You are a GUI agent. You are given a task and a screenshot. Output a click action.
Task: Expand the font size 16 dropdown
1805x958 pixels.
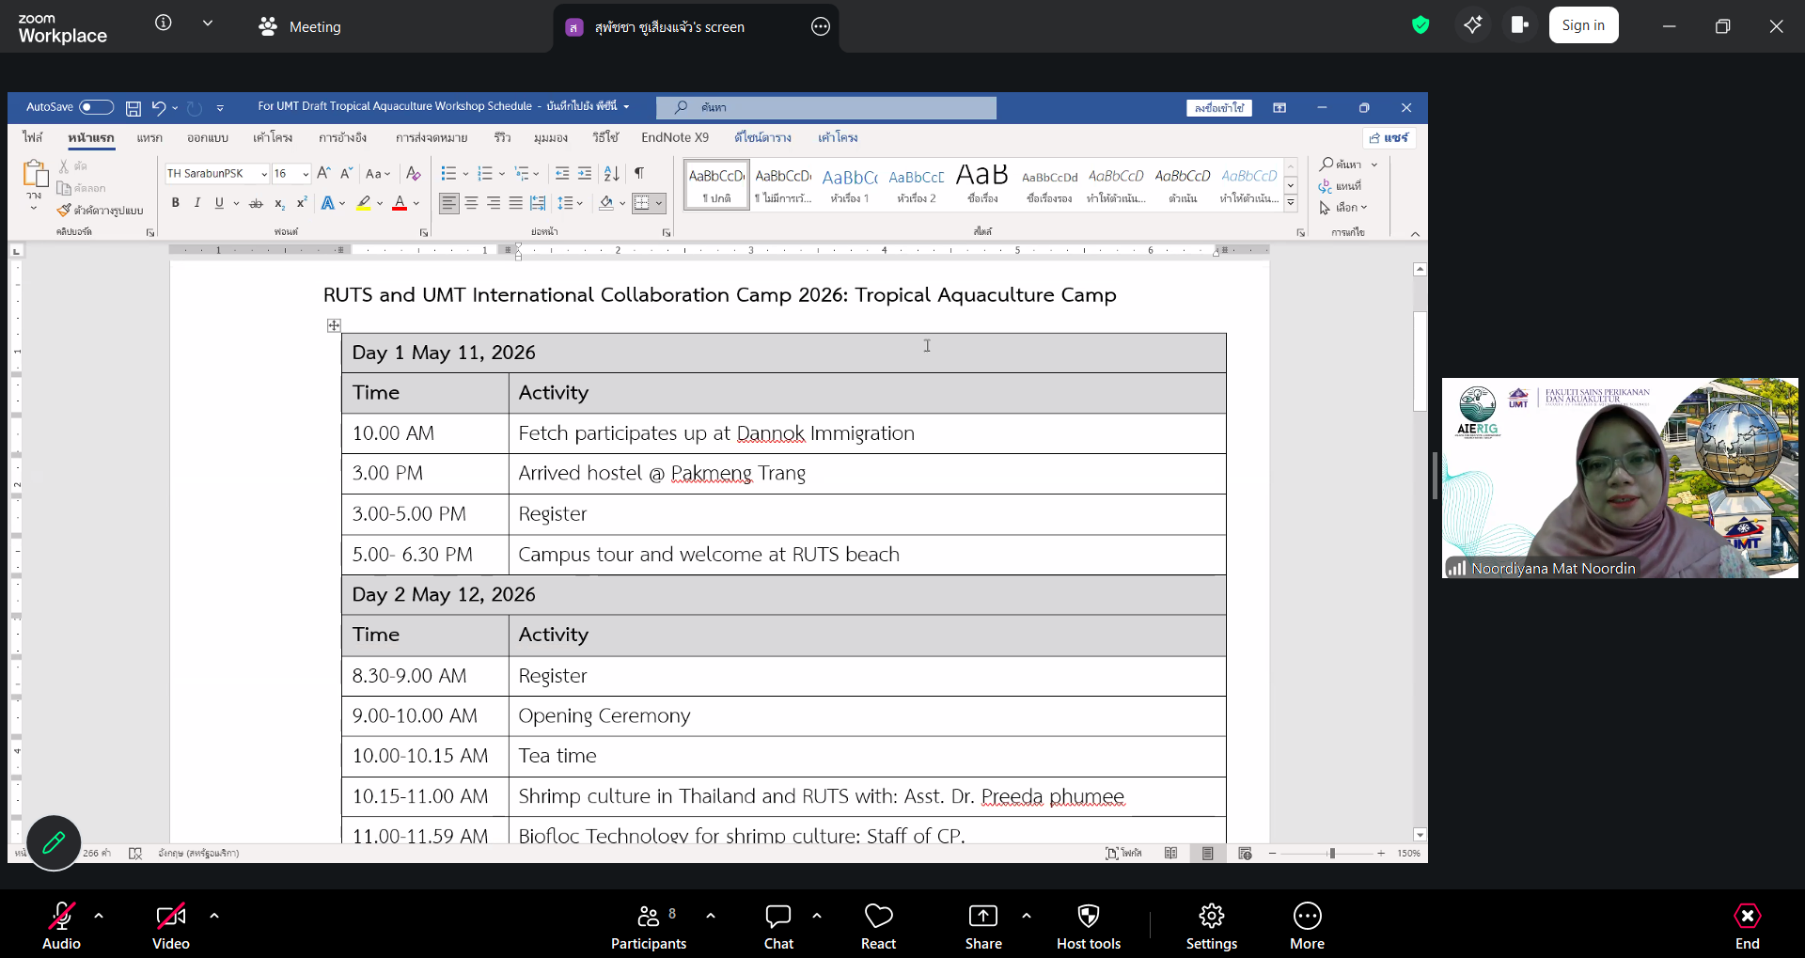pyautogui.click(x=306, y=174)
